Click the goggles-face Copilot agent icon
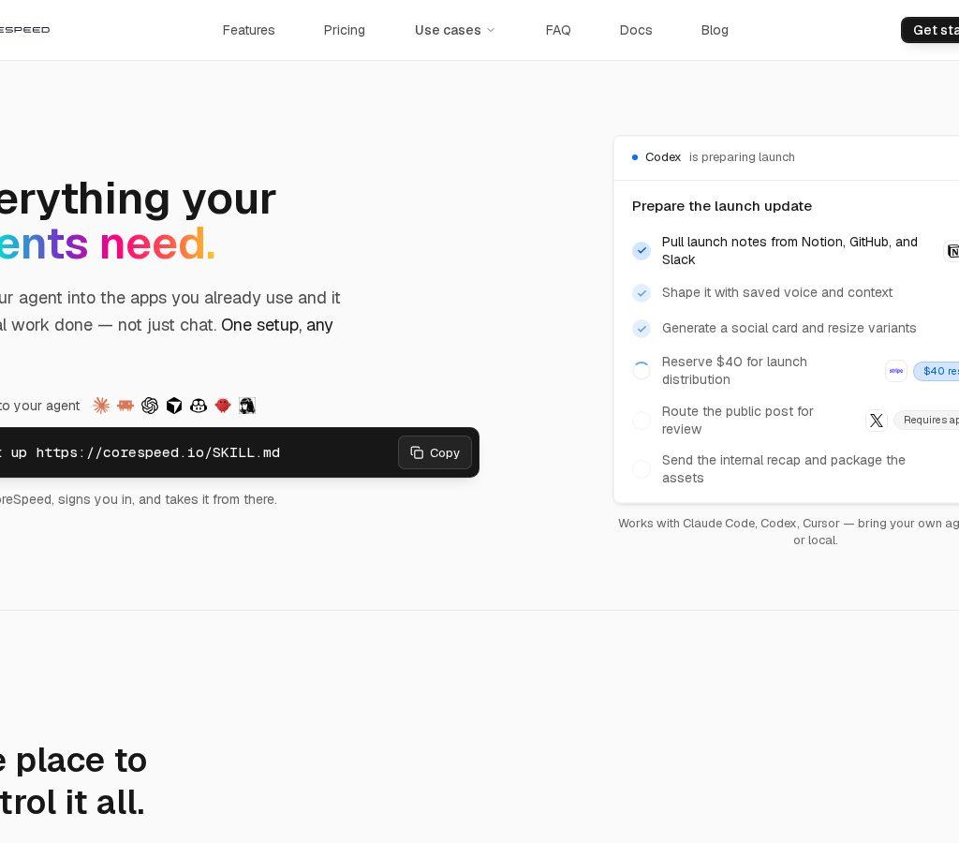Image resolution: width=959 pixels, height=843 pixels. 199,406
